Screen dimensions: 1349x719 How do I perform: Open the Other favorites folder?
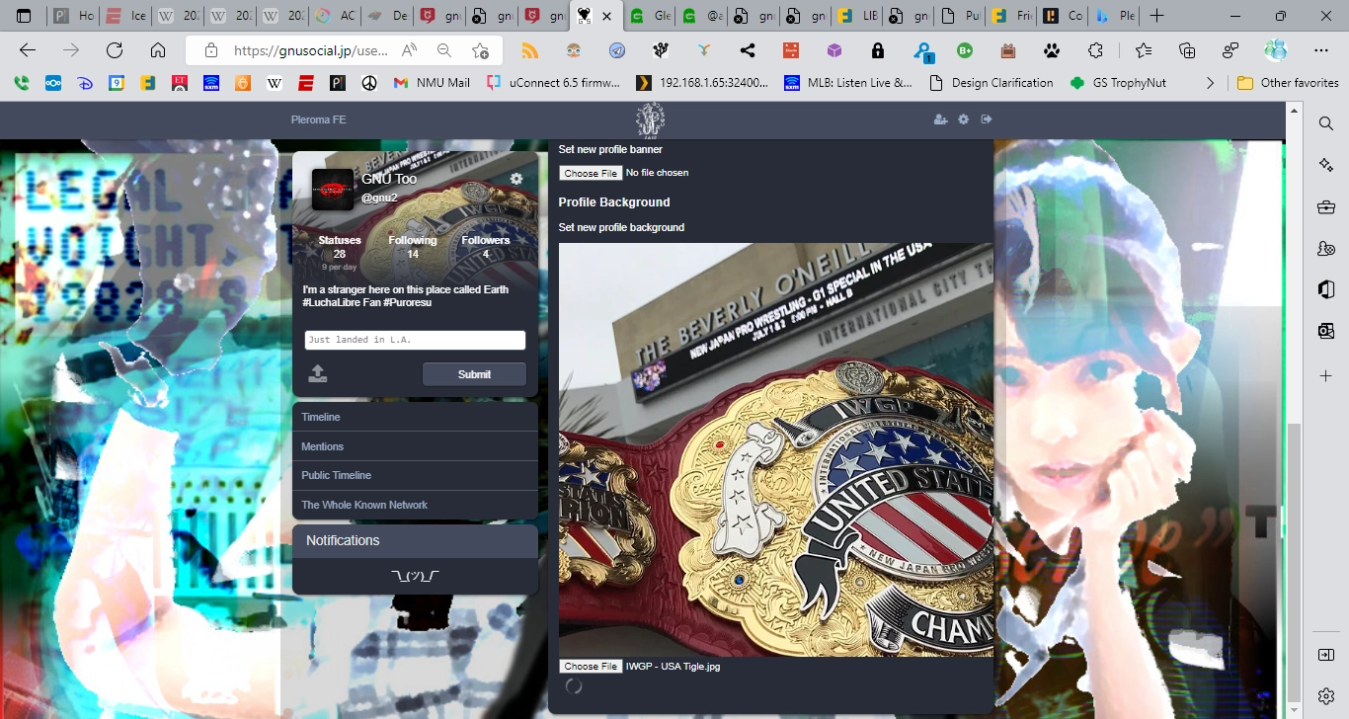pos(1288,83)
